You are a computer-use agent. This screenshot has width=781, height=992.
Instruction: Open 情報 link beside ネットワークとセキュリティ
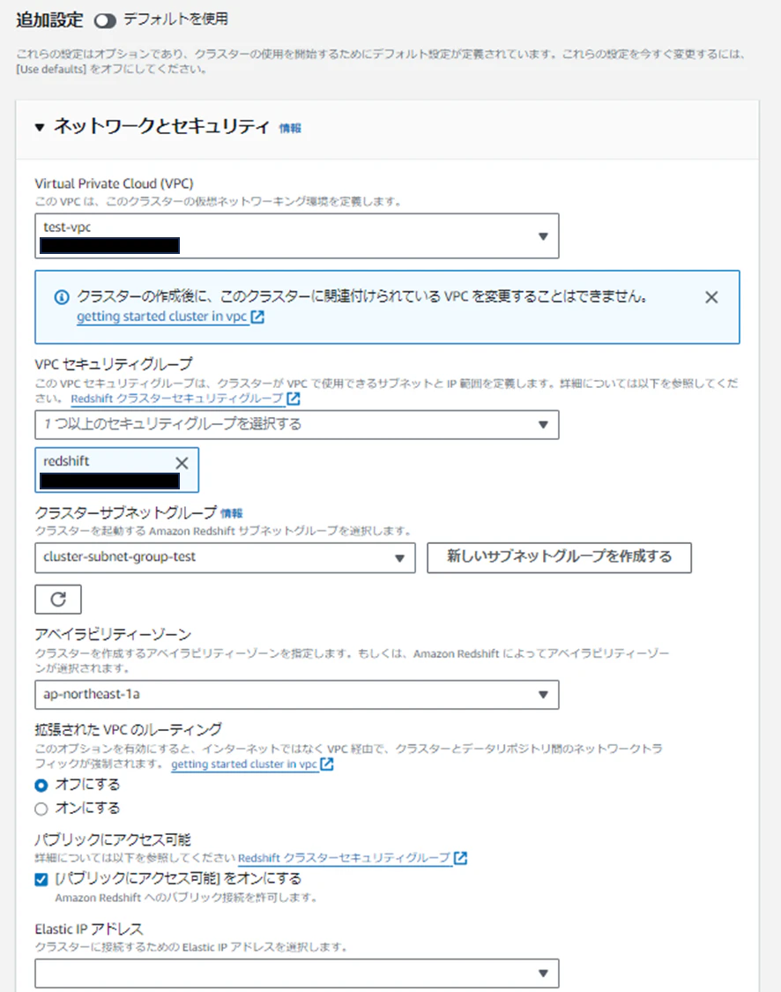coord(290,129)
